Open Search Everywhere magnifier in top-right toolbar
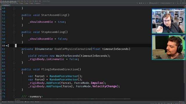 pos(185,3)
